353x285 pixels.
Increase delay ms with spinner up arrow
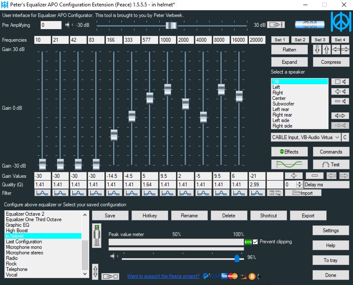click(x=299, y=182)
